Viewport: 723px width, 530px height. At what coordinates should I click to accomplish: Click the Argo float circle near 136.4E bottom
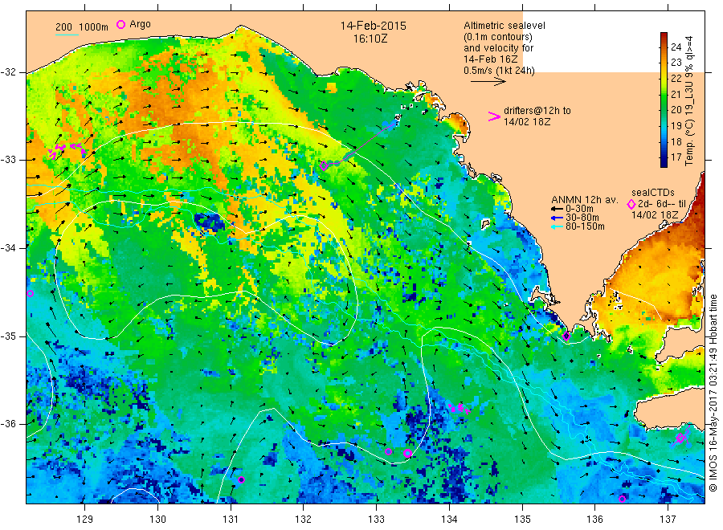(622, 499)
